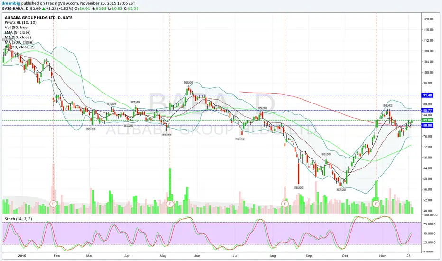This screenshot has height=261, width=442.
Task: Click the green up-arrow beside 82.09 in header
Action: [43, 9]
